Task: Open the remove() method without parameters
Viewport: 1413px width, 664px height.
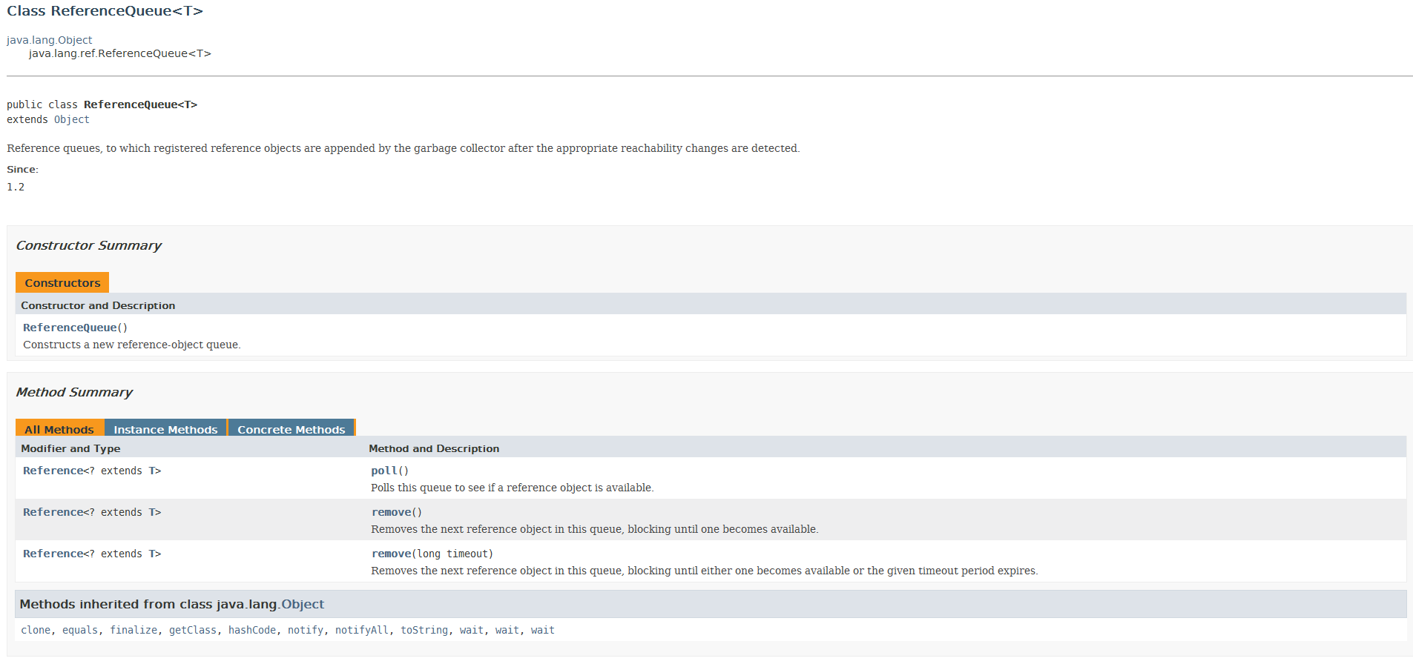Action: tap(391, 512)
